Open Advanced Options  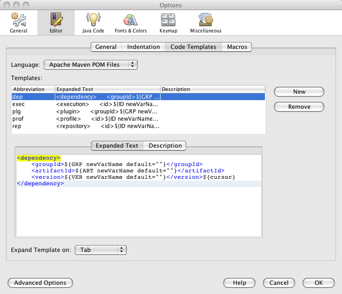(x=40, y=283)
